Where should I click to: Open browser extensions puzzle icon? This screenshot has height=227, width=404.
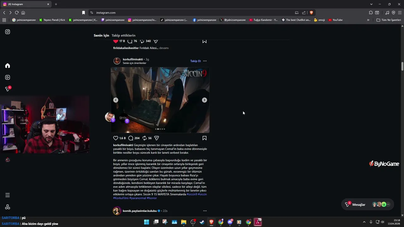tap(371, 13)
